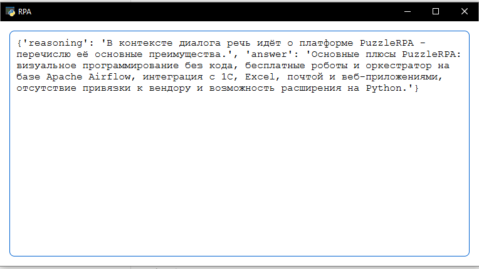
Task: Click inside the output text box
Action: (239, 143)
